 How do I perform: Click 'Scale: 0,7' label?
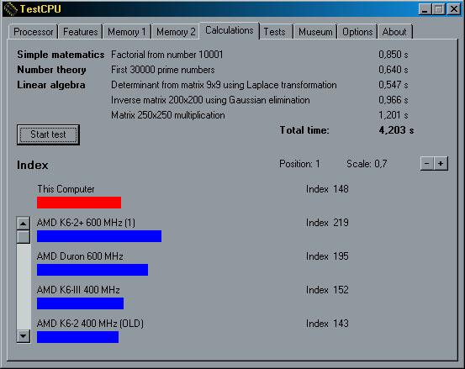pyautogui.click(x=367, y=164)
